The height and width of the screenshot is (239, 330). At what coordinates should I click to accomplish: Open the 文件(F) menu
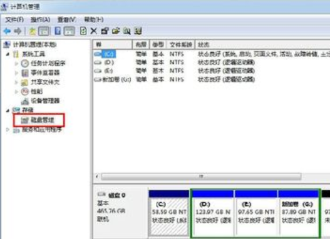(x=14, y=20)
